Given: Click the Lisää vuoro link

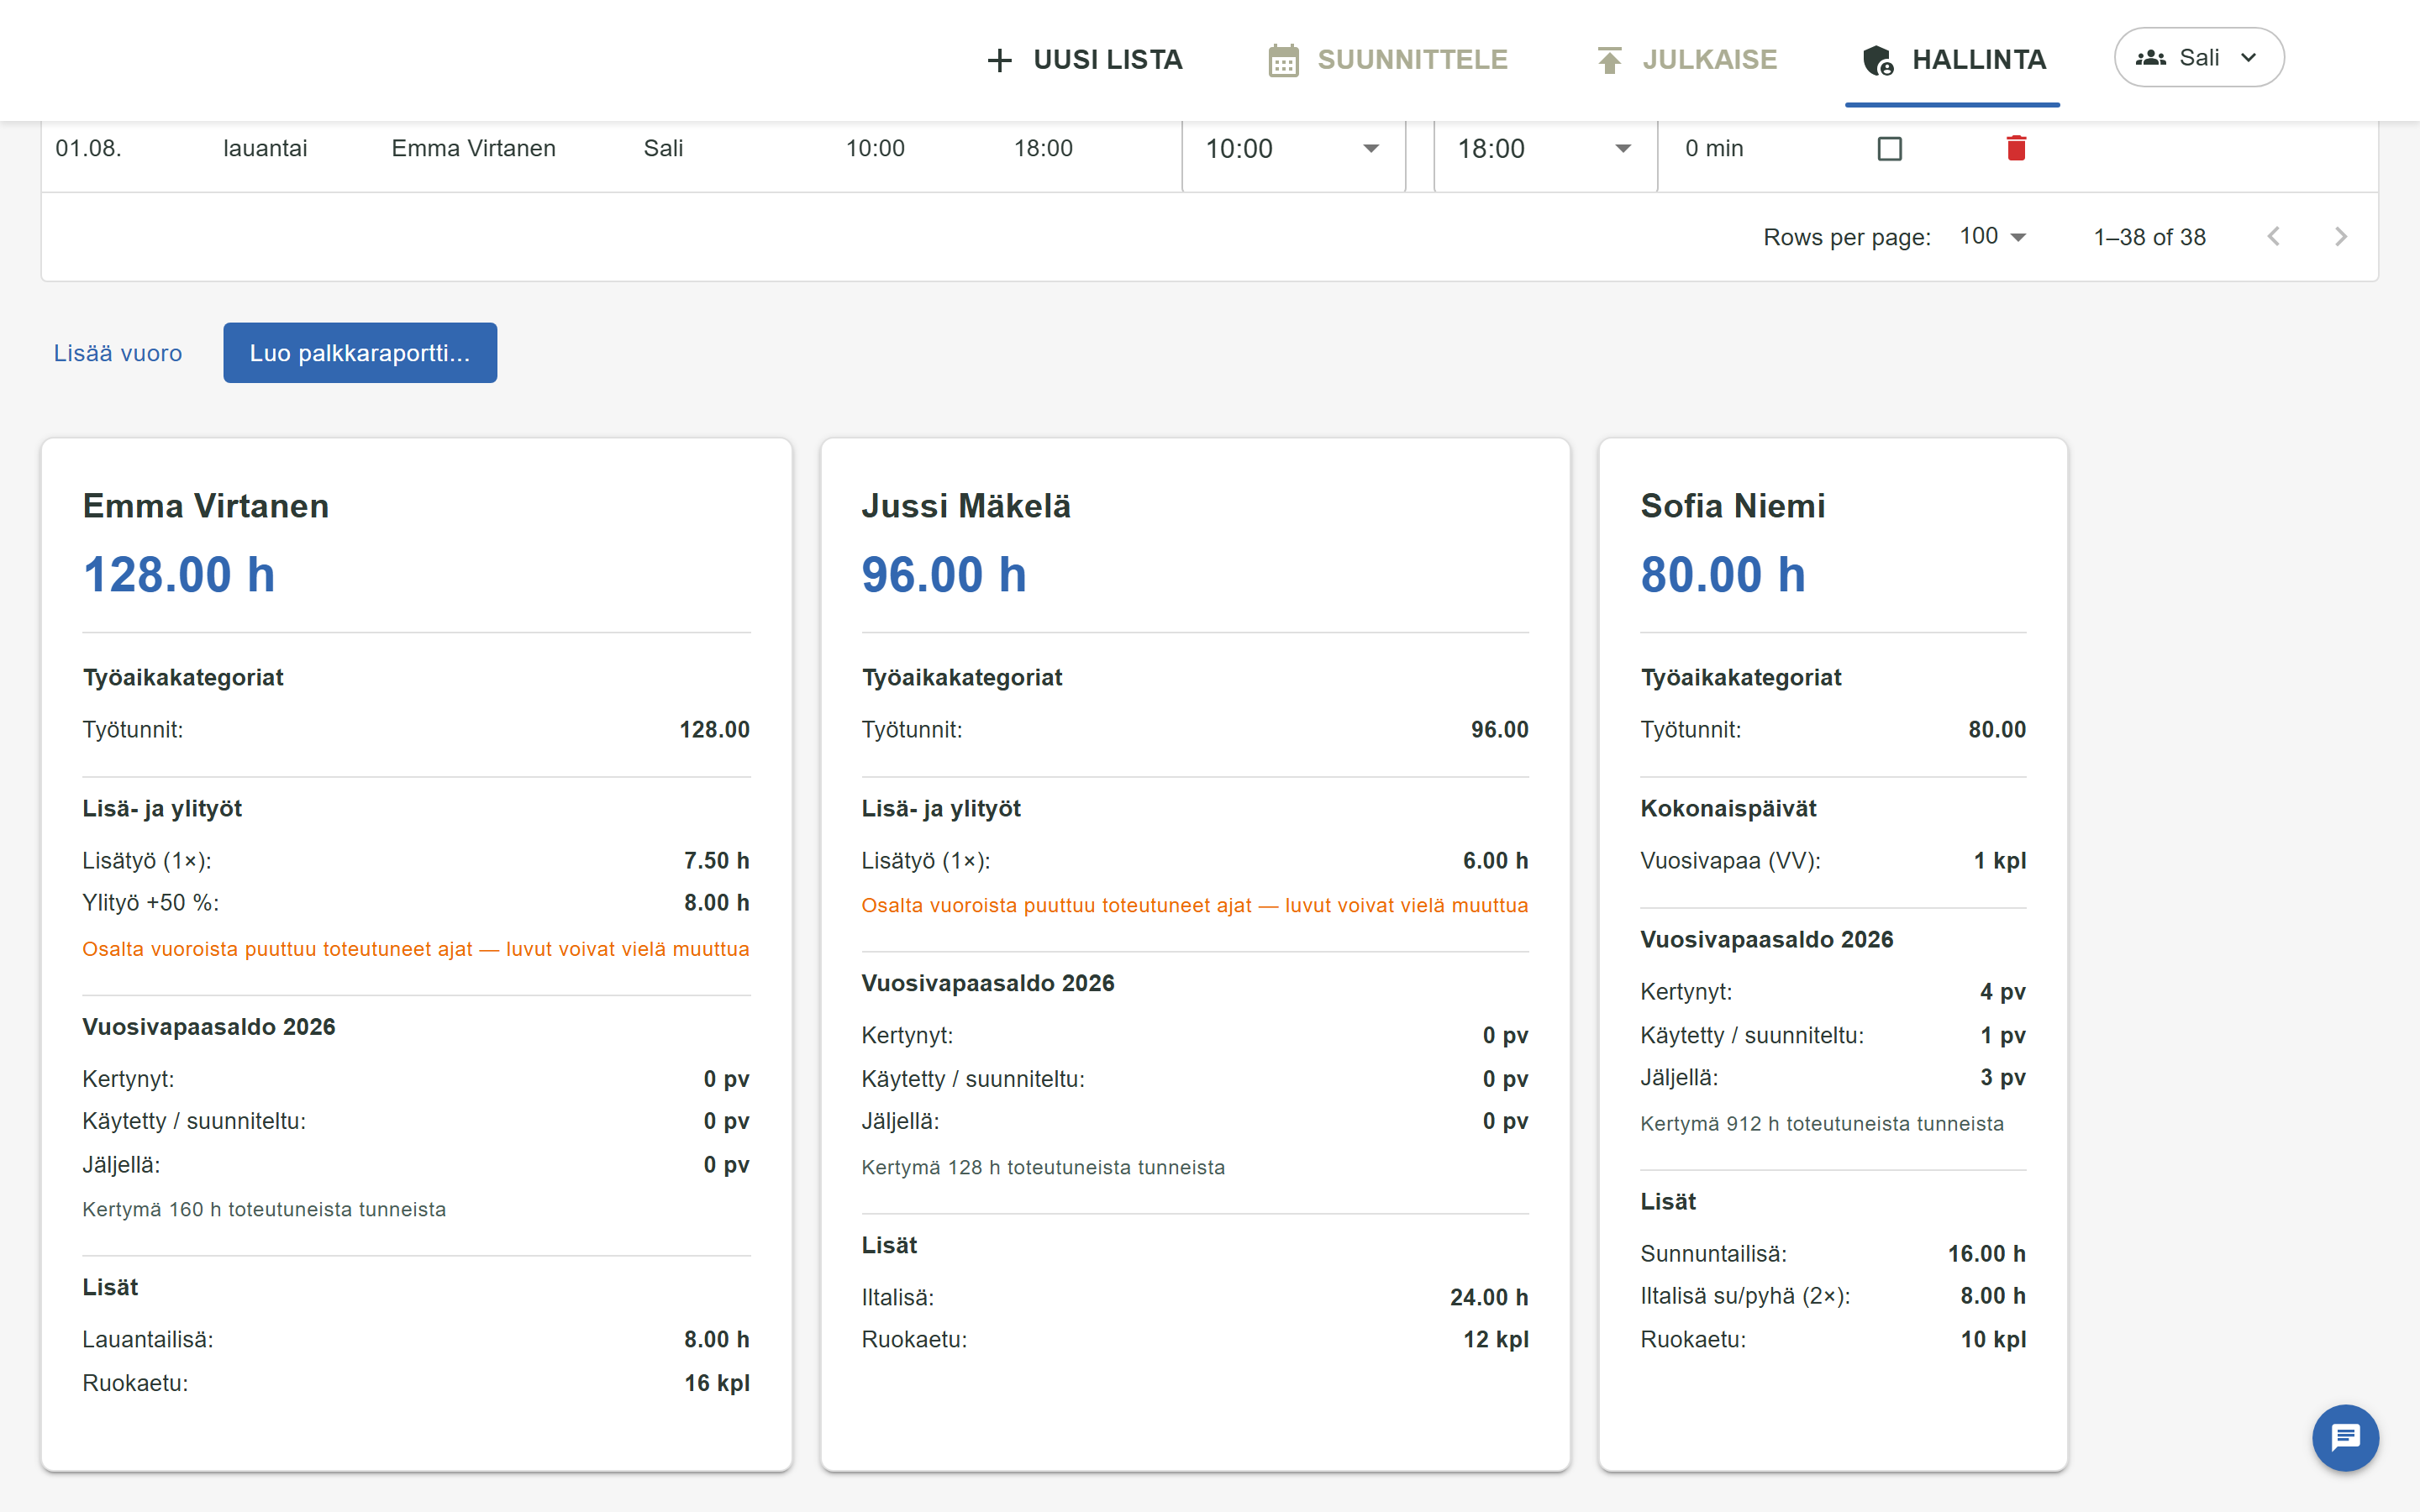Looking at the screenshot, I should point(118,353).
